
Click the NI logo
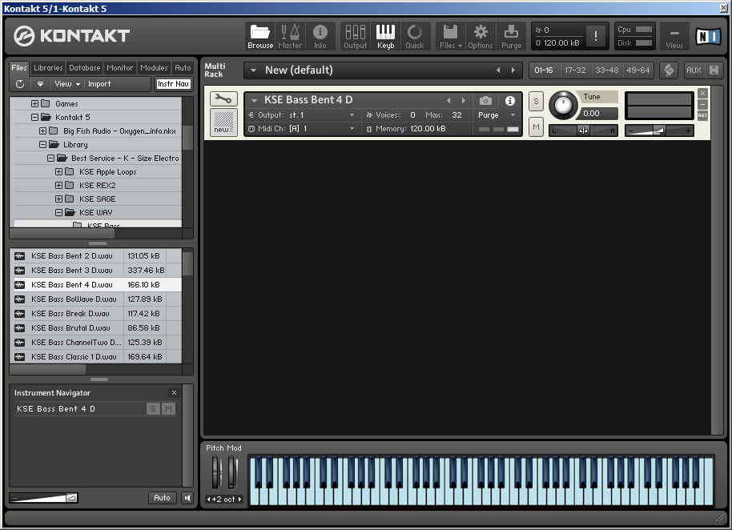(708, 36)
